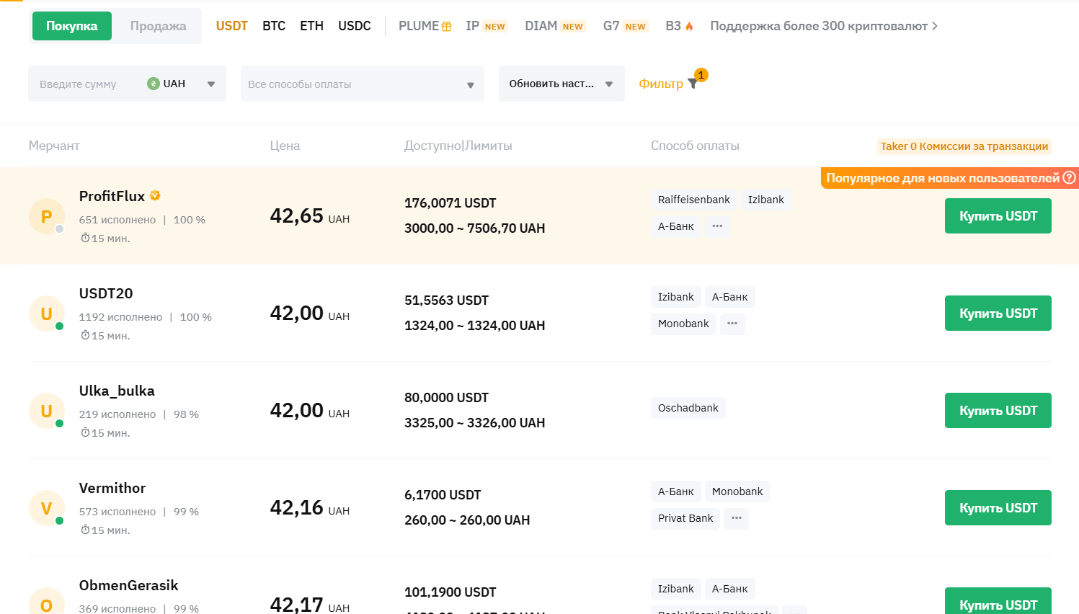
Task: Expand more payment methods for ProfitFlux
Action: (717, 226)
